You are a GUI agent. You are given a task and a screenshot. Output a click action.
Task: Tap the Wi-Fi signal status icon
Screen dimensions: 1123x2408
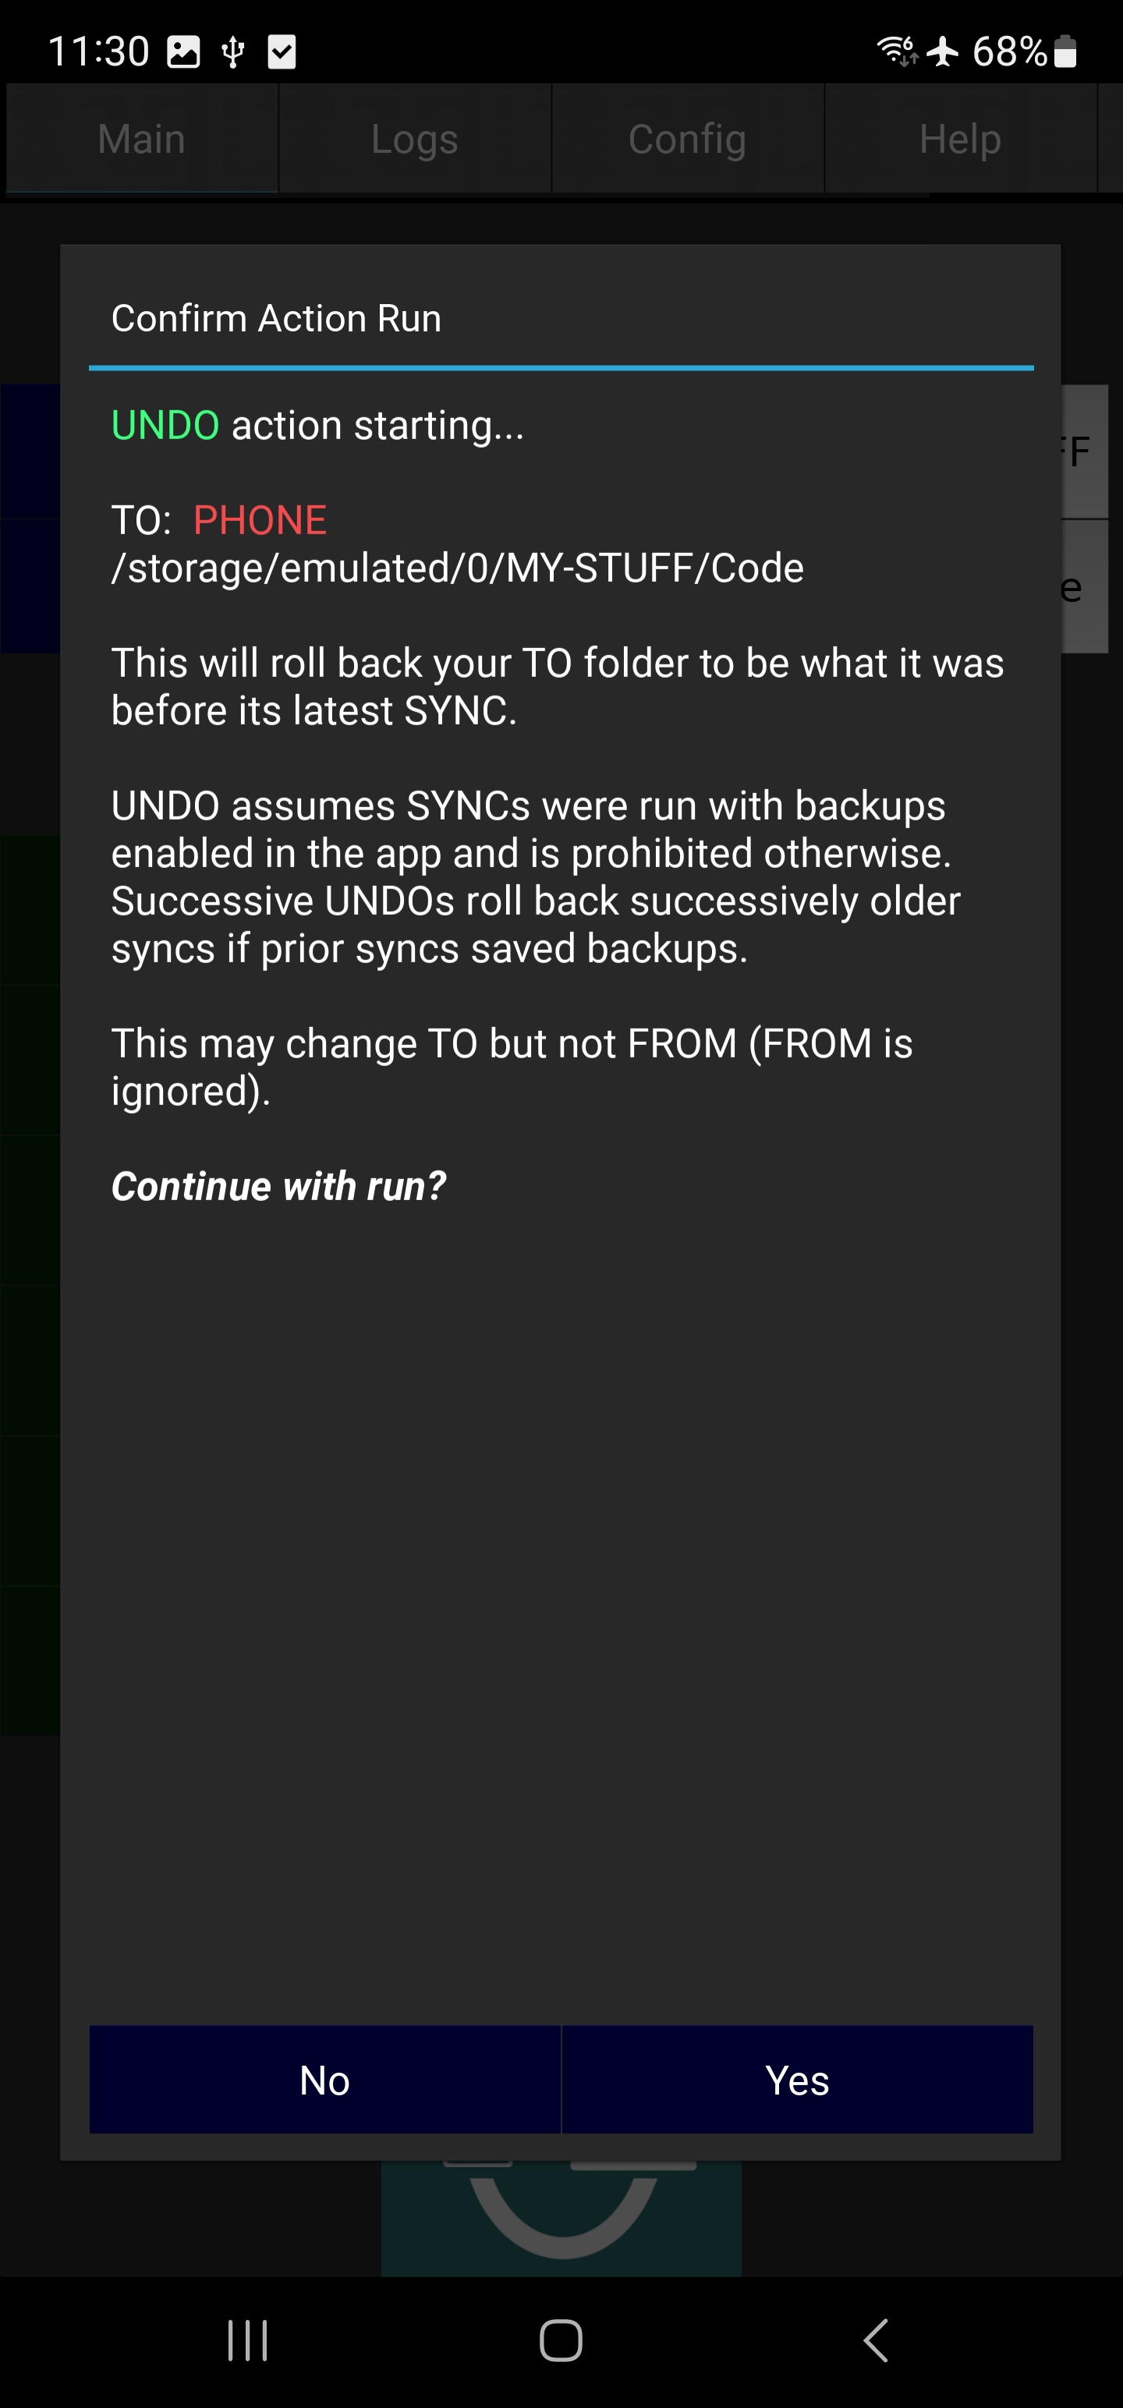(x=897, y=51)
